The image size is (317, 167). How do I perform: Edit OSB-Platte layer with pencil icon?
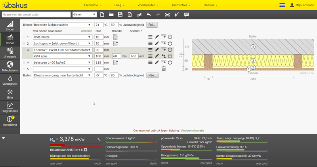tap(157, 37)
